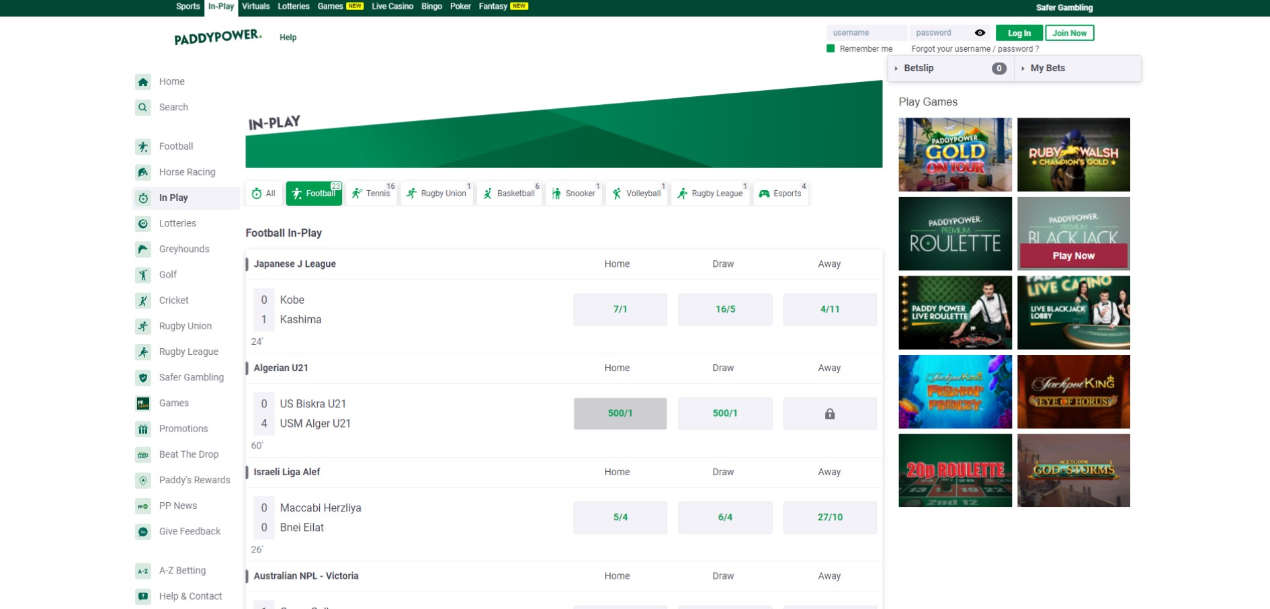Open Sports in the top navigation
The height and width of the screenshot is (609, 1270).
pos(188,7)
